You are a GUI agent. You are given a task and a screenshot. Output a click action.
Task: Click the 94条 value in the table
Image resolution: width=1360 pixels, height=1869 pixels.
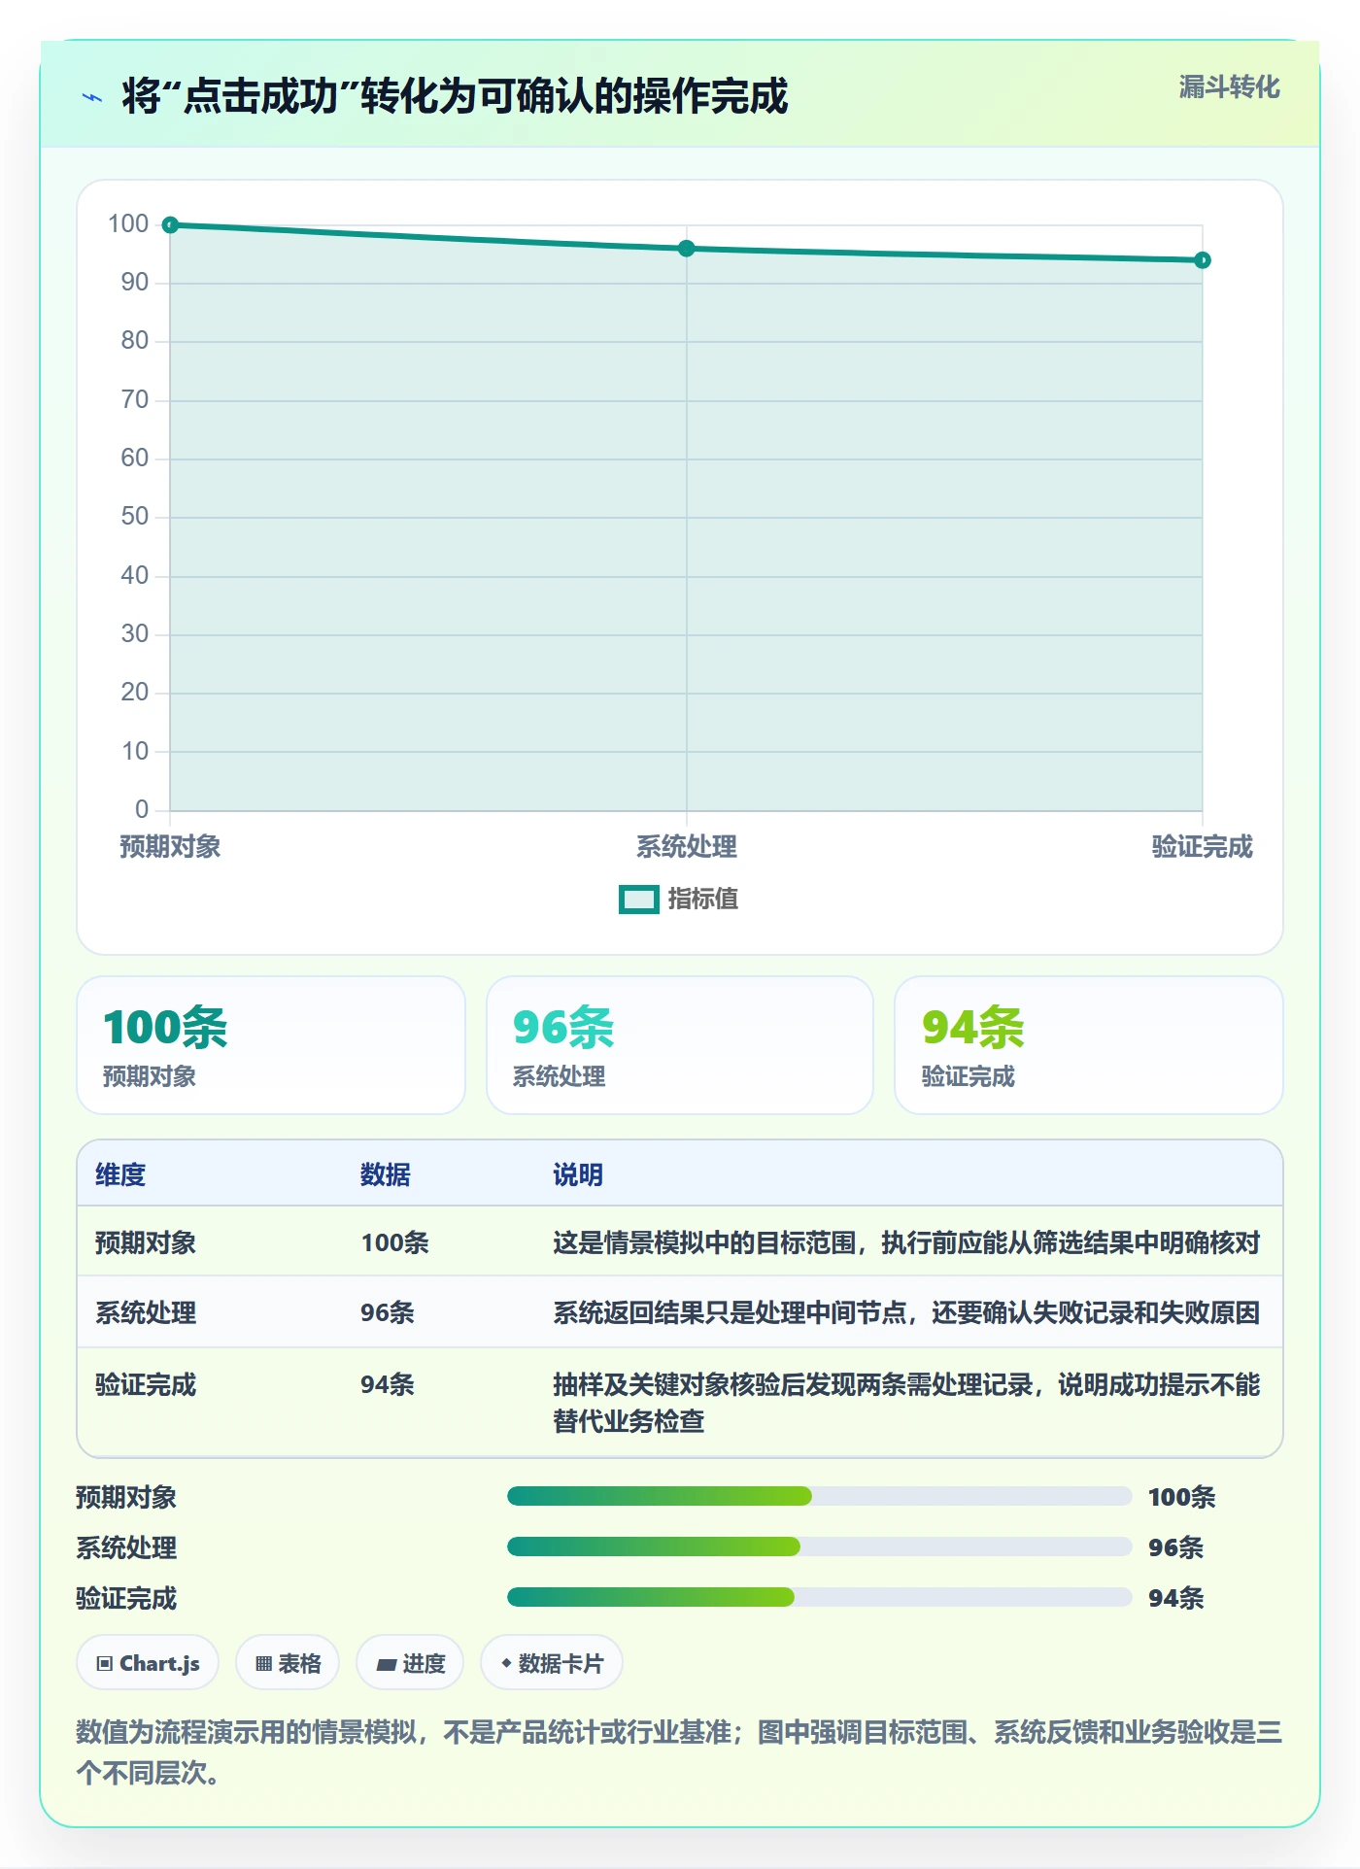coord(388,1384)
